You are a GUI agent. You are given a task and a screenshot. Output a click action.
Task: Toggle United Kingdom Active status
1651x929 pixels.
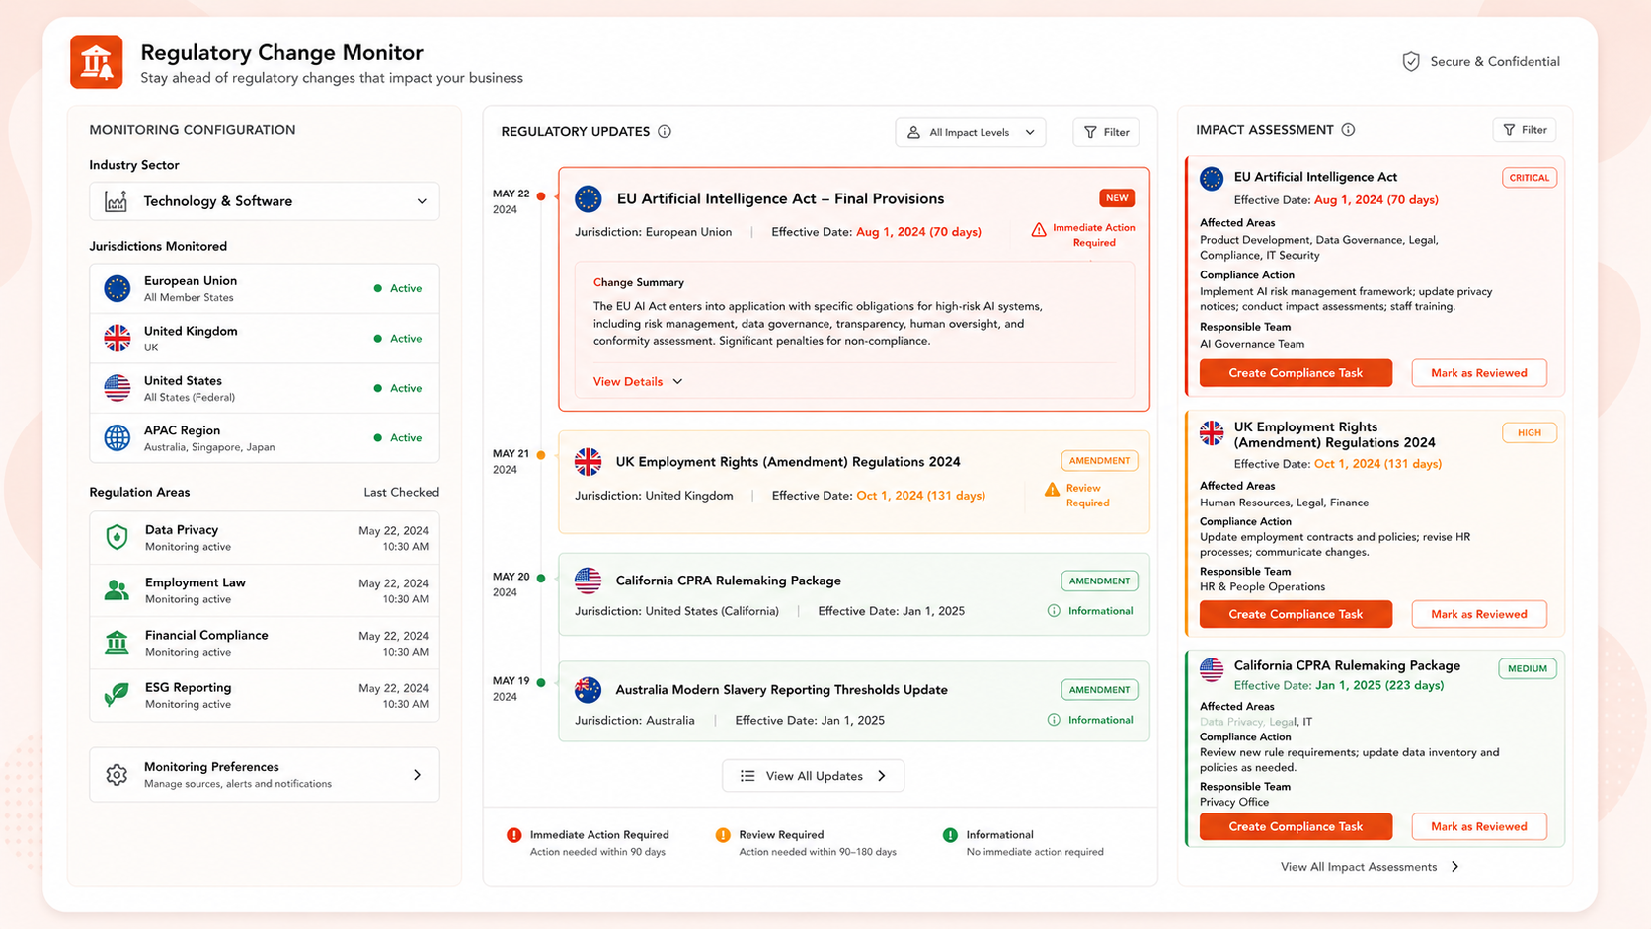coord(398,338)
